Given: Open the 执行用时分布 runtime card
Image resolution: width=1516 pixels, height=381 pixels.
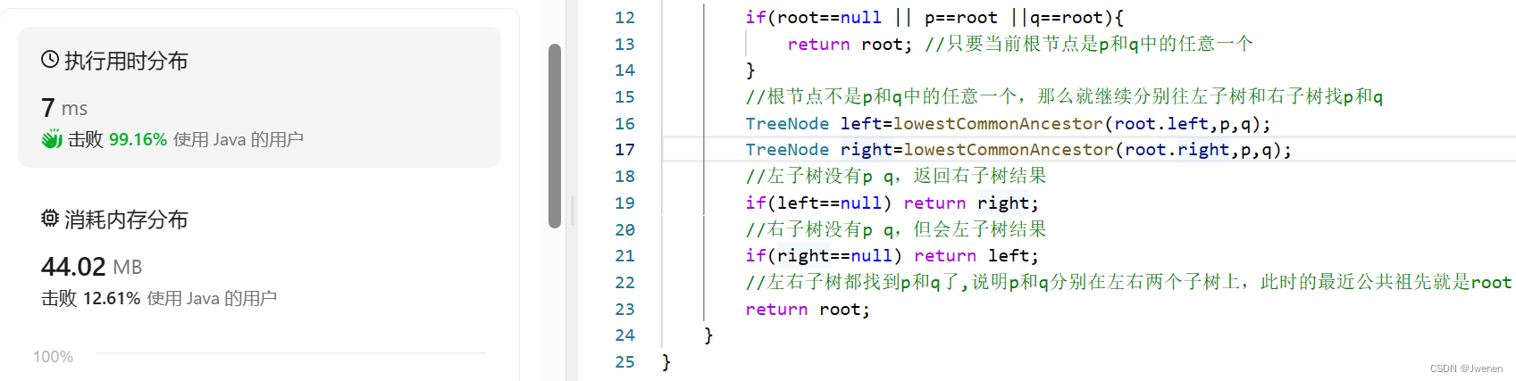Looking at the screenshot, I should pyautogui.click(x=259, y=97).
